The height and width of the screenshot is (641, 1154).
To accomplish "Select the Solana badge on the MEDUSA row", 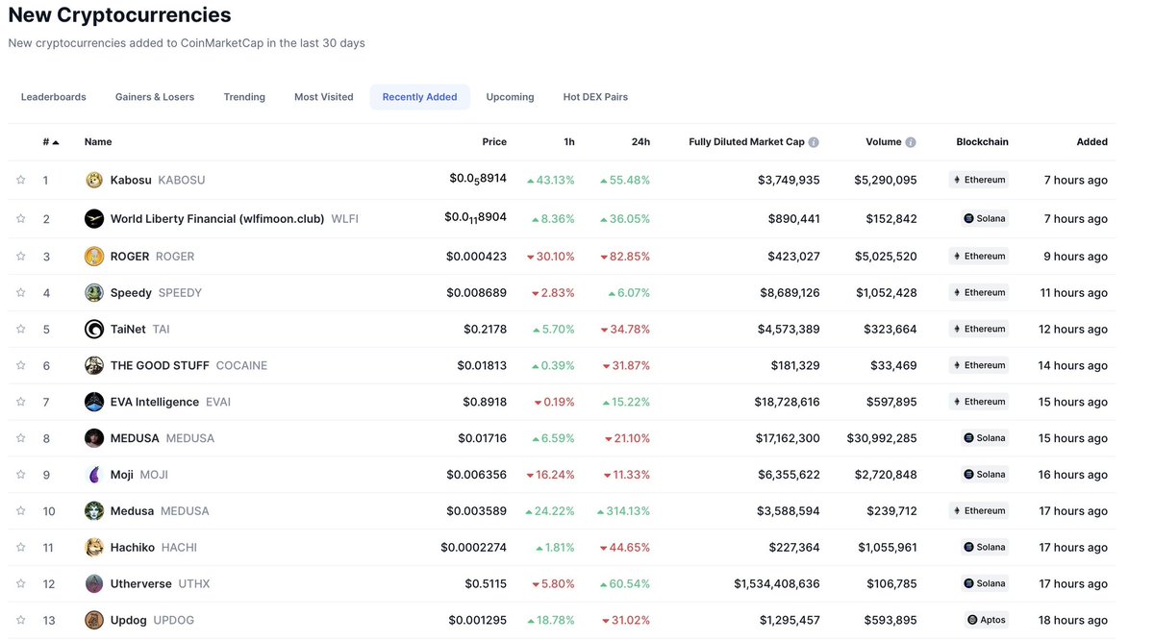I will pos(986,437).
